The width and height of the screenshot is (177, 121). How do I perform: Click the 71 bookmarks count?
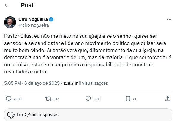134,99
